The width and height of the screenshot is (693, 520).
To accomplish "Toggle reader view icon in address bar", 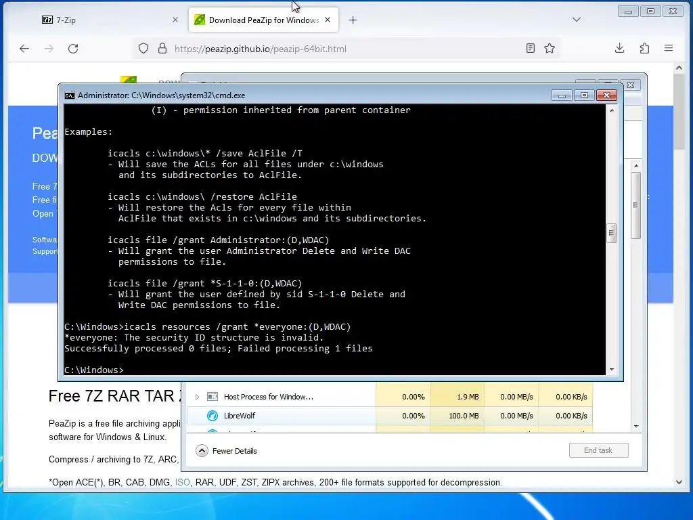I will (531, 49).
